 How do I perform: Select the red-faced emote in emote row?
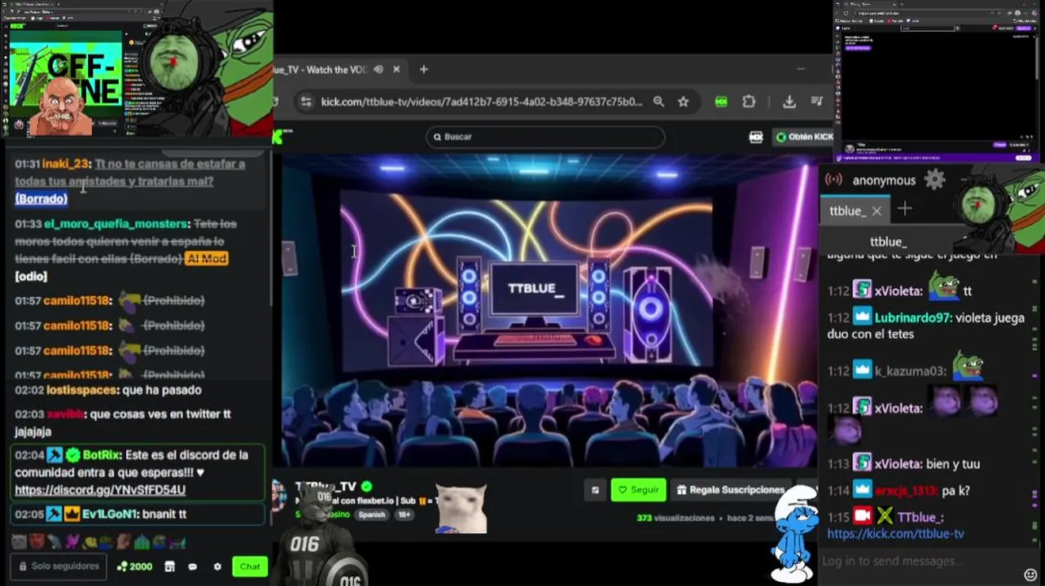(36, 542)
